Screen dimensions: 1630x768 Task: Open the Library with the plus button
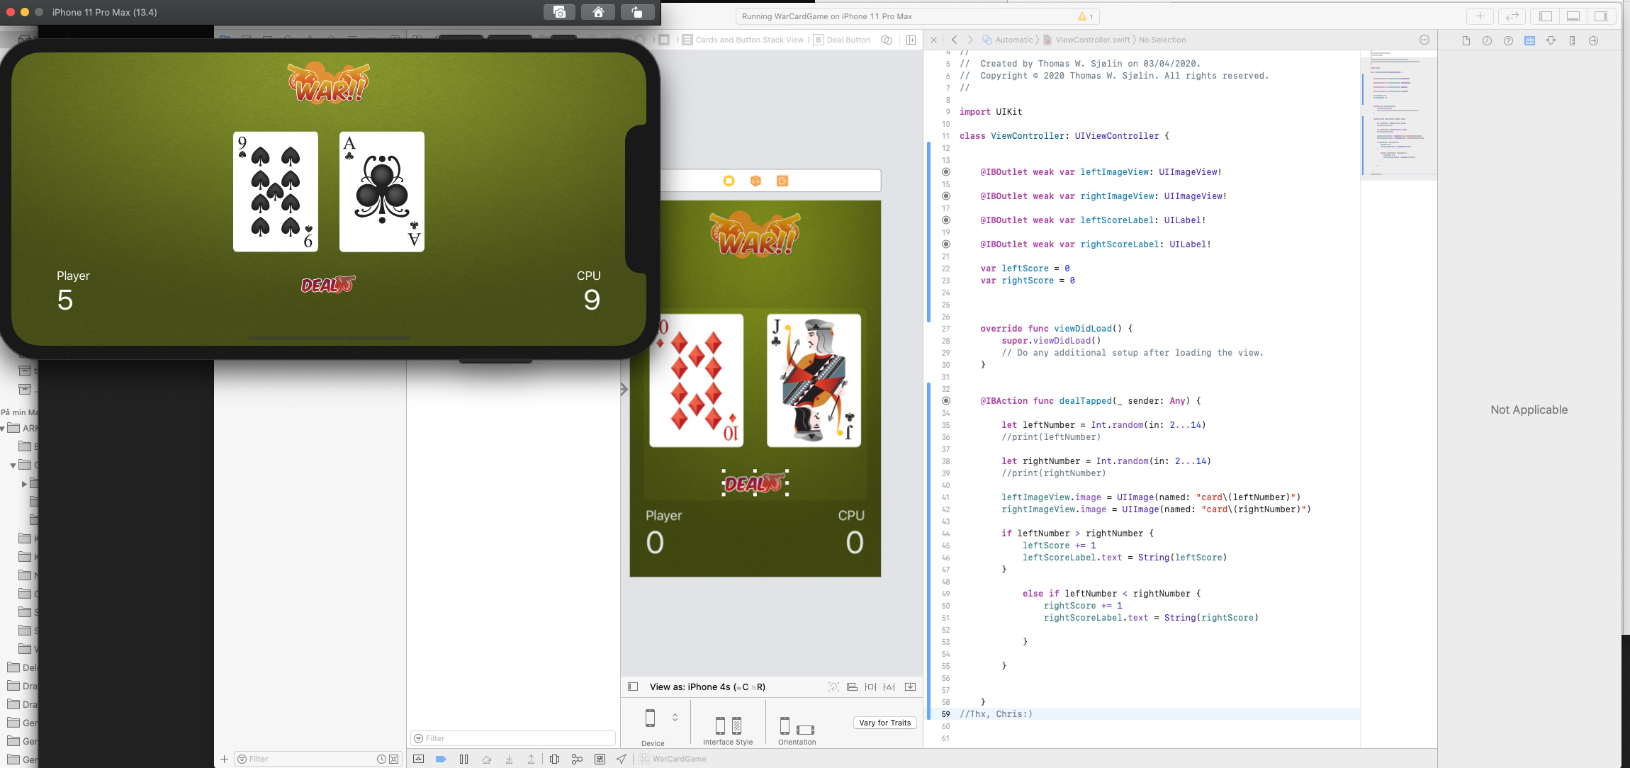[1480, 16]
